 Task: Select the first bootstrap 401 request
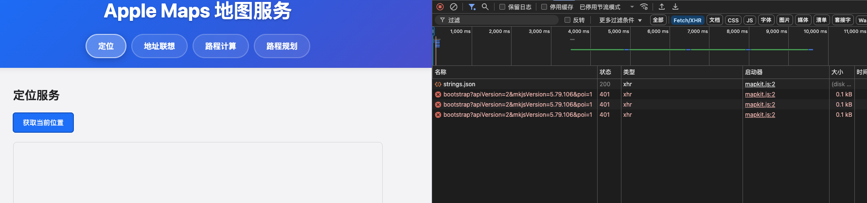coord(650,94)
